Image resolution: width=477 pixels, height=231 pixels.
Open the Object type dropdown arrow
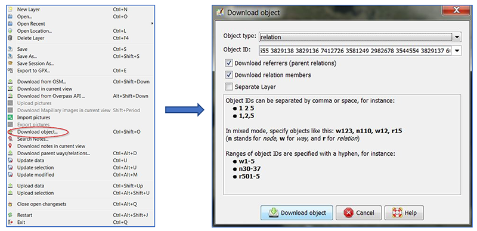tap(457, 37)
